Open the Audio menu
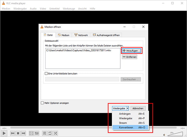 (33, 9)
